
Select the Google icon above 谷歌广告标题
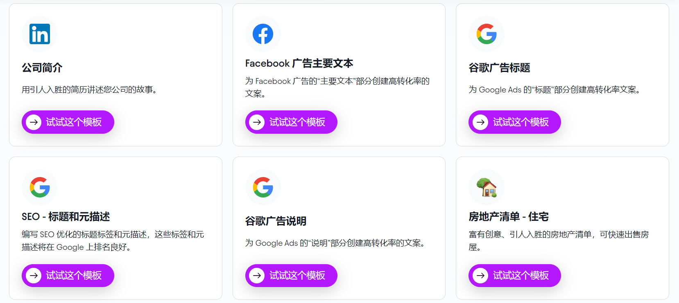pos(486,34)
